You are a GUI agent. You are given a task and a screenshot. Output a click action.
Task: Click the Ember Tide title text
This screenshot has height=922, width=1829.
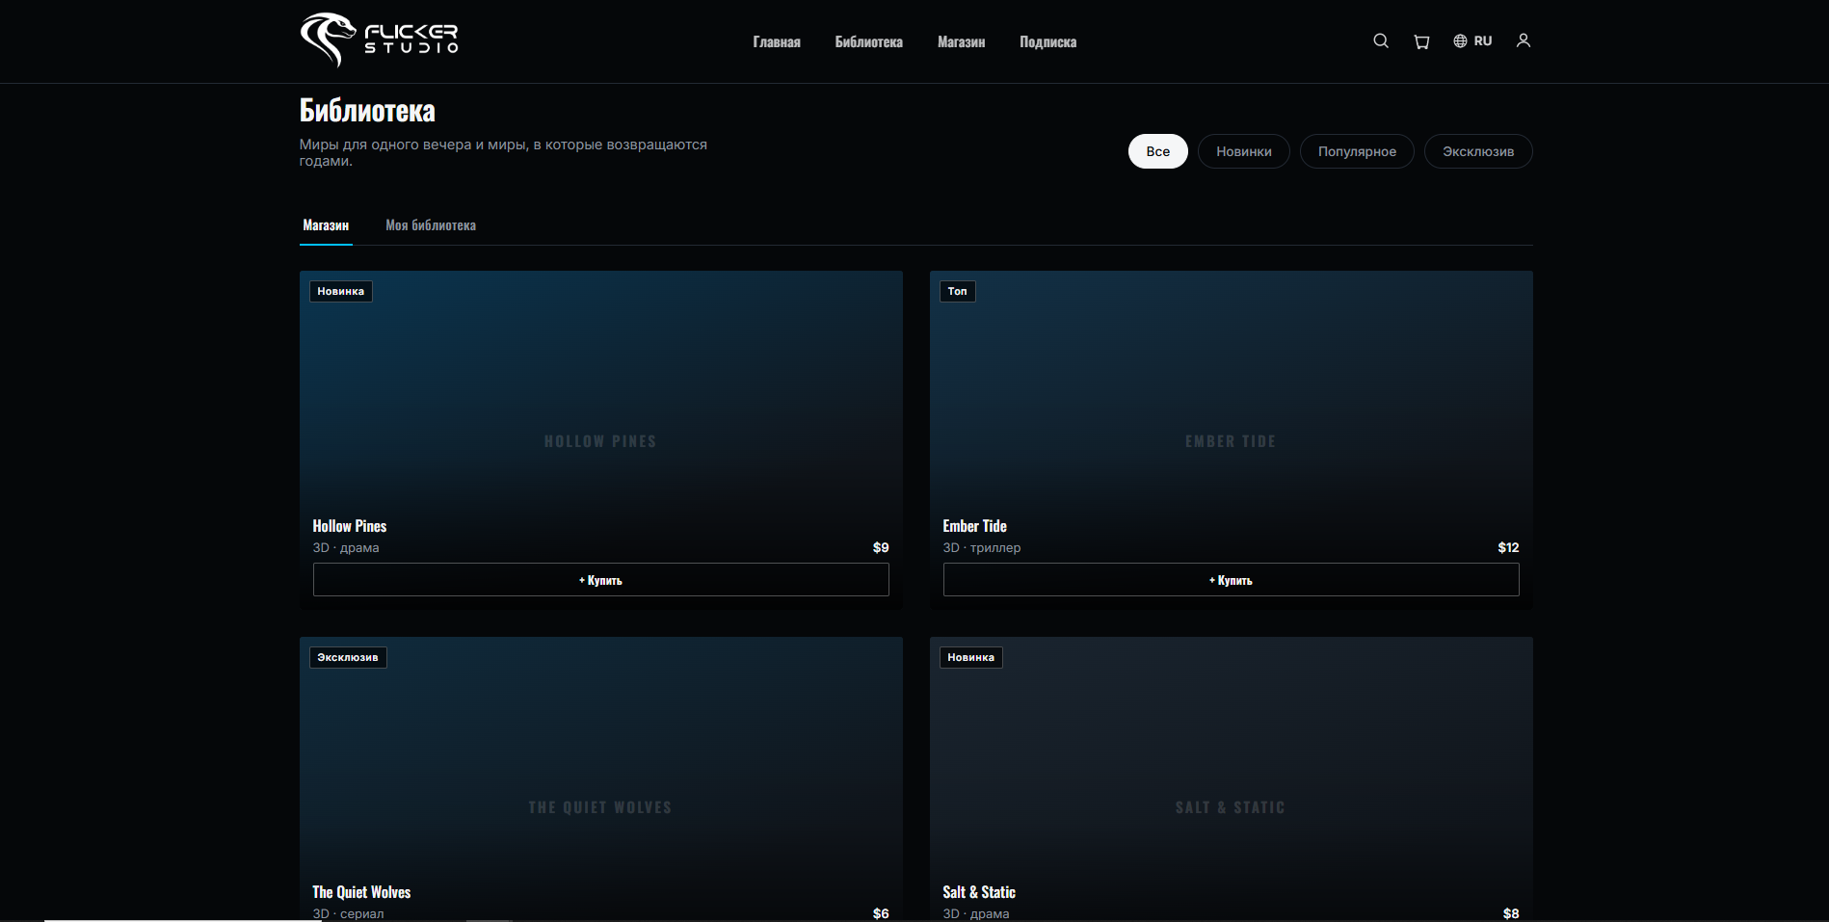pyautogui.click(x=974, y=526)
